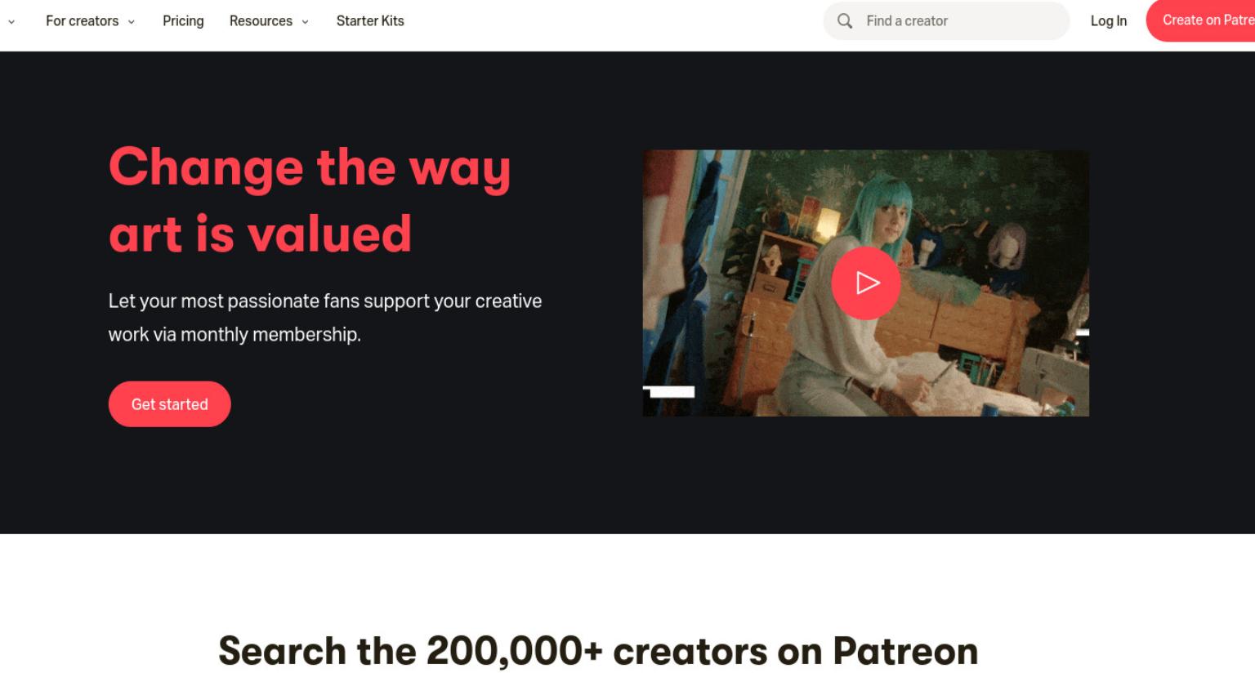Expand the chevron beside Resources
Image resolution: width=1255 pixels, height=673 pixels.
pos(306,22)
